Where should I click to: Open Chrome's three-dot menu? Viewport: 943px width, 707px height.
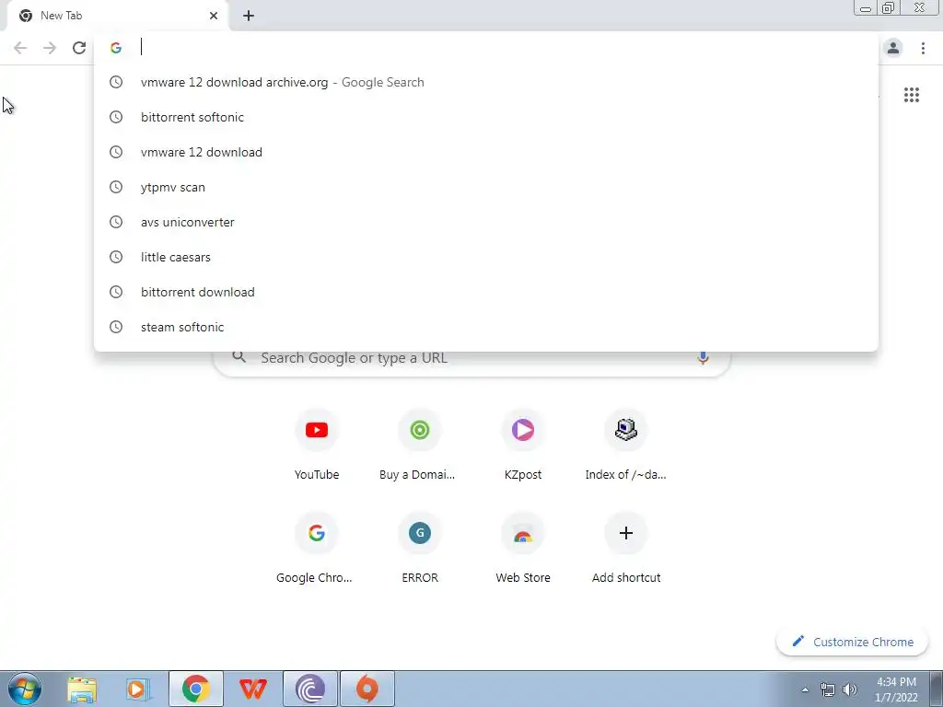[x=923, y=48]
